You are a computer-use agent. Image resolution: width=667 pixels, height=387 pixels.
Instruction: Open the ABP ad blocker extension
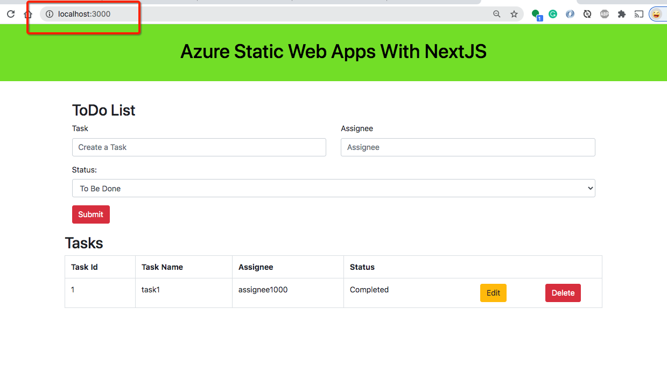click(x=605, y=14)
